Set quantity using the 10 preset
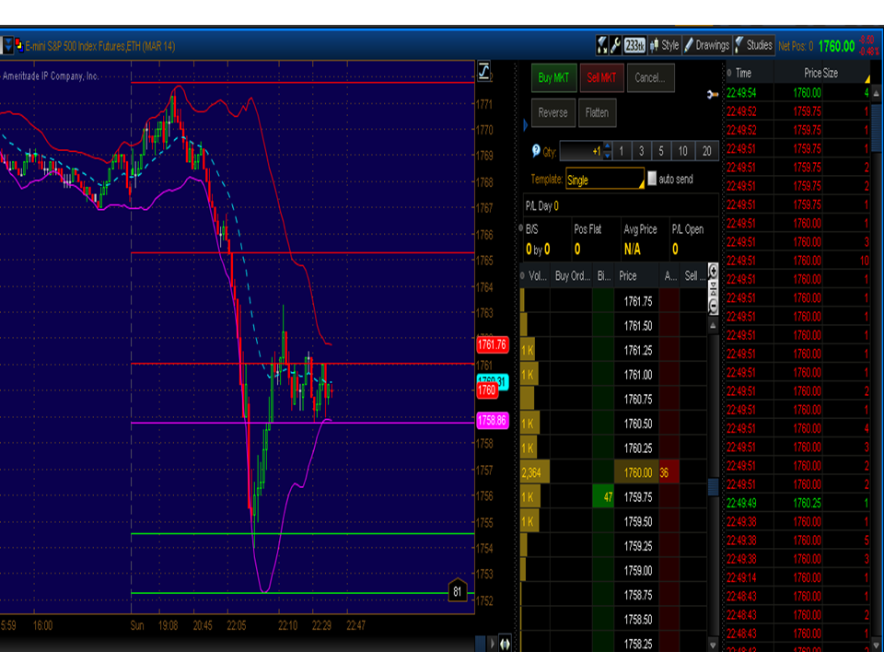This screenshot has height=663, width=884. pos(682,151)
